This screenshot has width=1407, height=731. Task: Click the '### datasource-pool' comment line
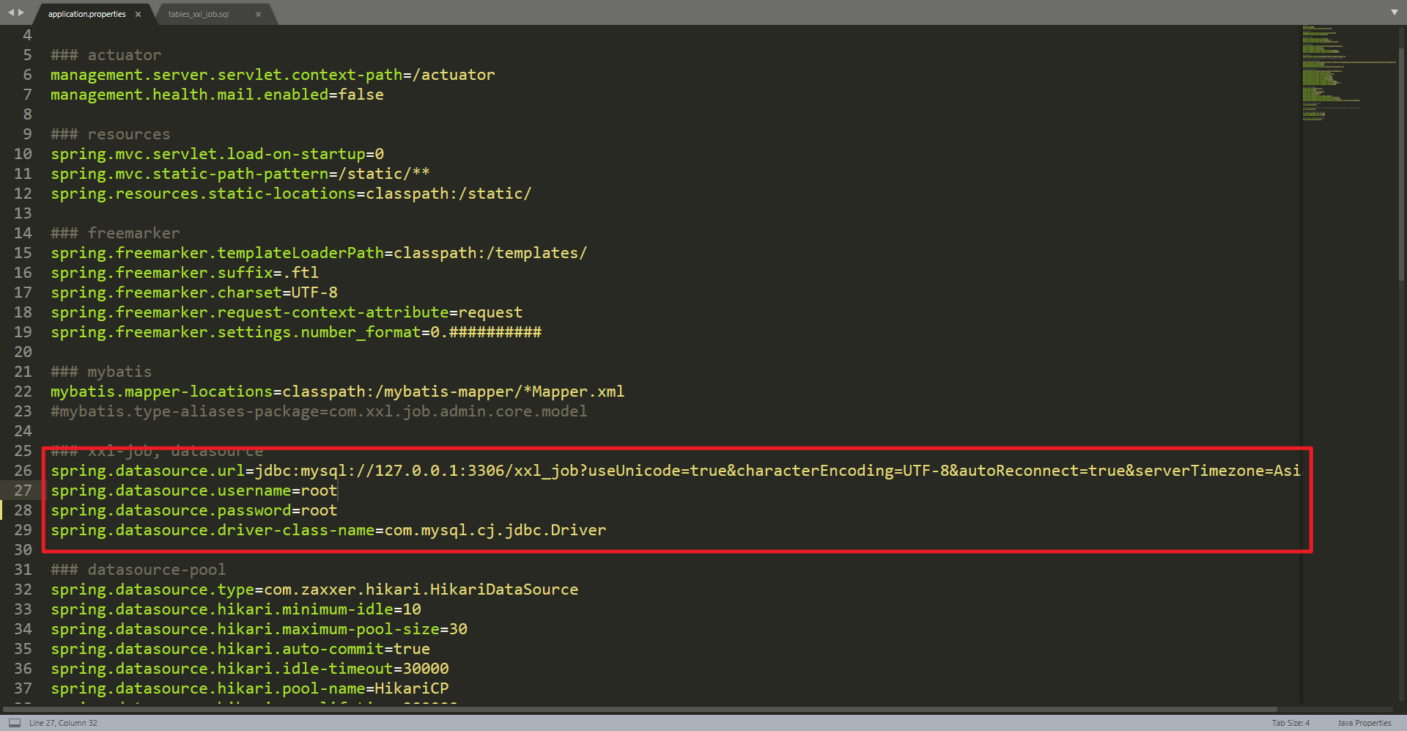139,570
